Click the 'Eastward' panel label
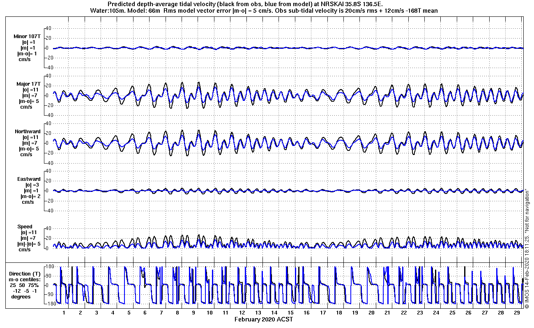 click(x=29, y=179)
